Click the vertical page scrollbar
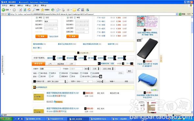The image size is (194, 121). click(192, 64)
